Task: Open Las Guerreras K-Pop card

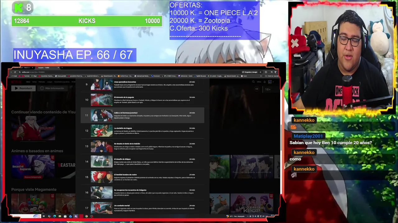Action: pyautogui.click(x=252, y=203)
